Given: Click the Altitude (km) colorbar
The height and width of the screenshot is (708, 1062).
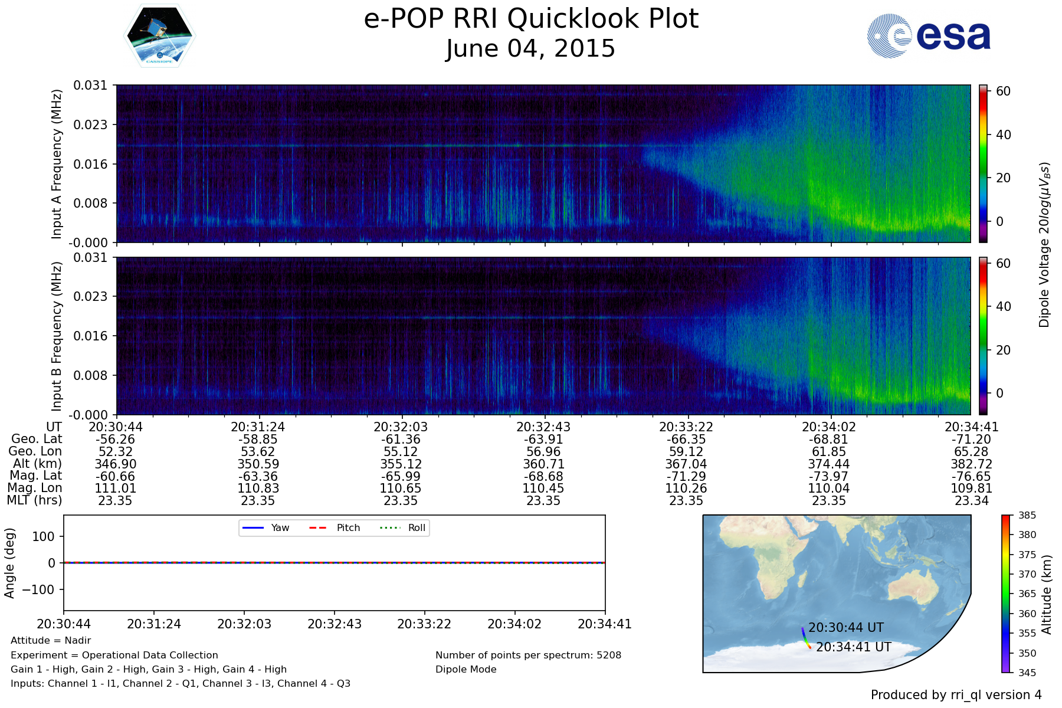Looking at the screenshot, I should click(x=1005, y=594).
